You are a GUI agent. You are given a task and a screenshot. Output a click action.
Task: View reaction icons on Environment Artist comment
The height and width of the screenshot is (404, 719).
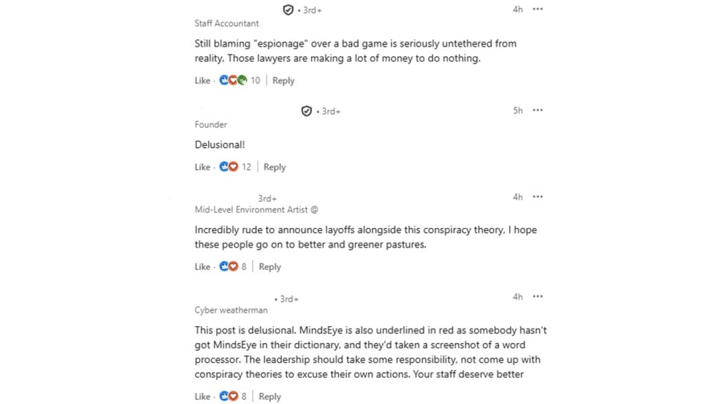(229, 267)
